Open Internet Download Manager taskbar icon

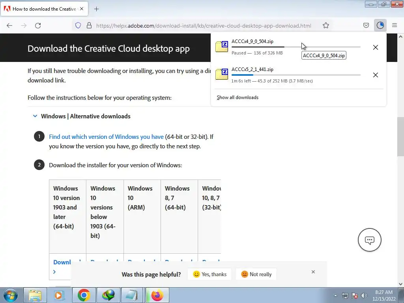coord(108,295)
